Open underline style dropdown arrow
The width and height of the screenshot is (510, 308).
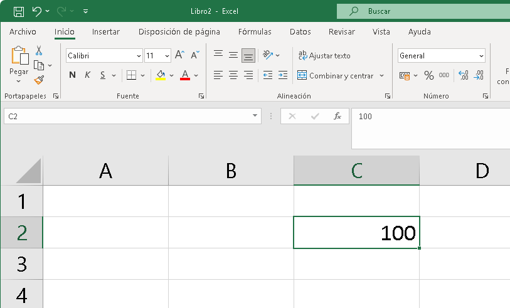[114, 75]
